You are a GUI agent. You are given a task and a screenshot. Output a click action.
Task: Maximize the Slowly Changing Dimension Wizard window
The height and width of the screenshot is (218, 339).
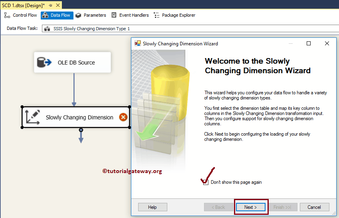pyautogui.click(x=309, y=43)
